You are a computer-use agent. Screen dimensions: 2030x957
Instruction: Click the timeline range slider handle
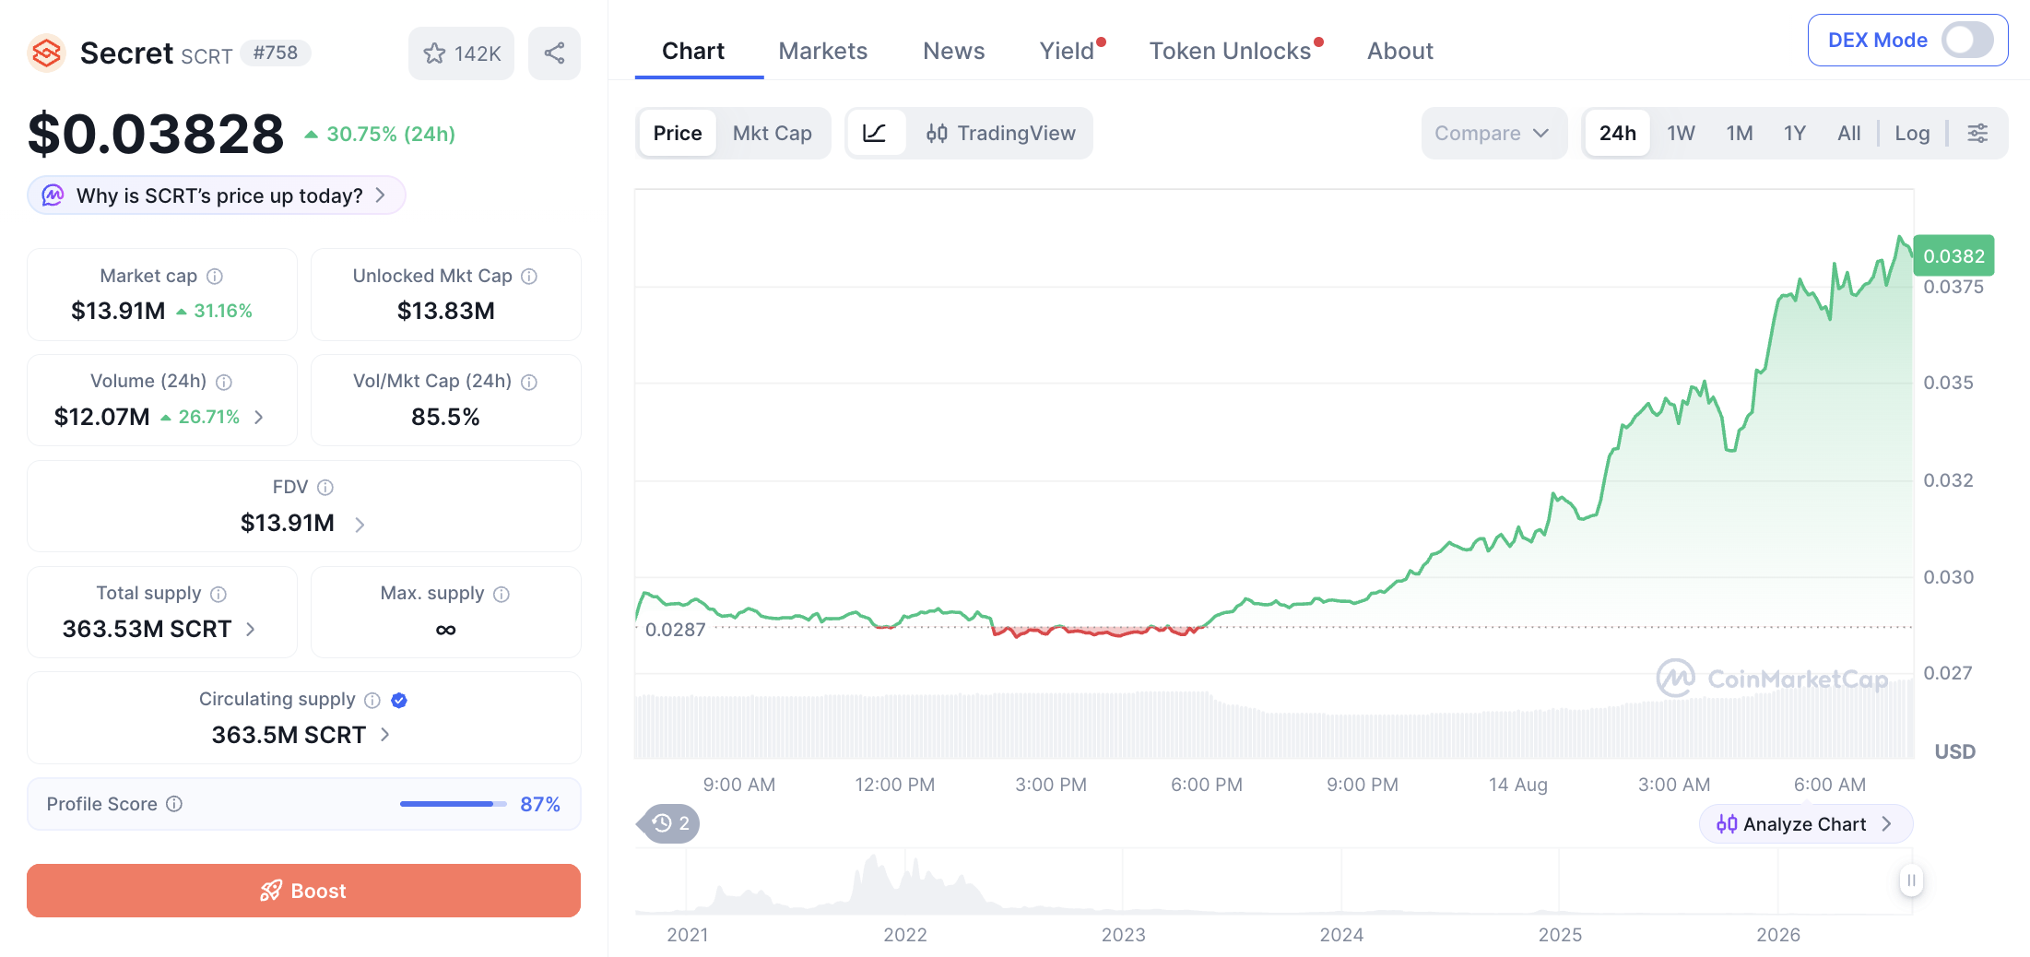(x=1911, y=880)
